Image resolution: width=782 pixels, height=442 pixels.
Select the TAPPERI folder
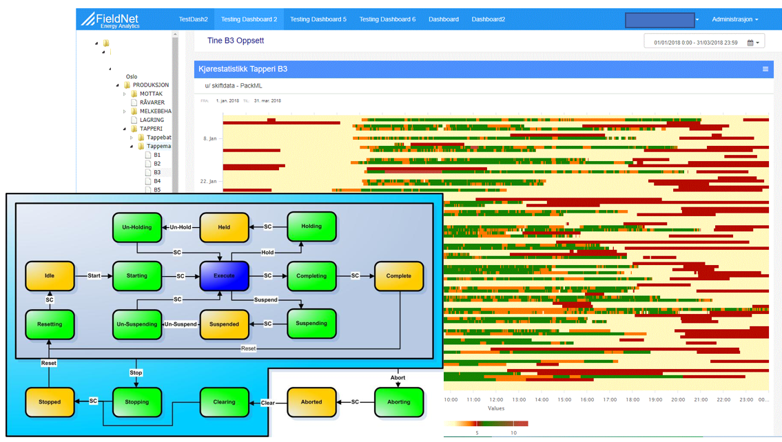click(151, 129)
